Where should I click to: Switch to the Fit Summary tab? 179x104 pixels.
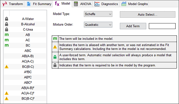pyautogui.click(x=39, y=4)
